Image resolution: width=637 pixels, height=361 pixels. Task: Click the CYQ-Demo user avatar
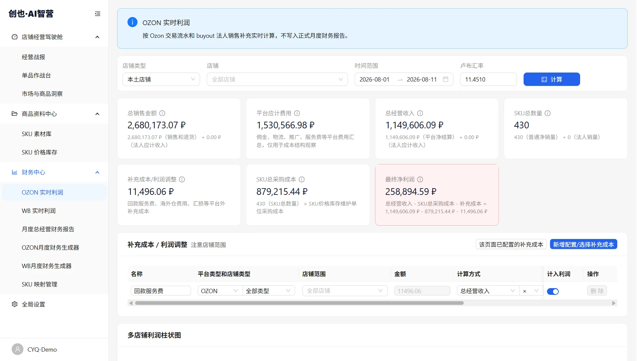(x=18, y=349)
